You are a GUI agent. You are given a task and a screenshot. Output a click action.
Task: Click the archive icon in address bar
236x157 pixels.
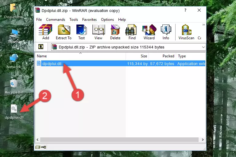pos(54,47)
